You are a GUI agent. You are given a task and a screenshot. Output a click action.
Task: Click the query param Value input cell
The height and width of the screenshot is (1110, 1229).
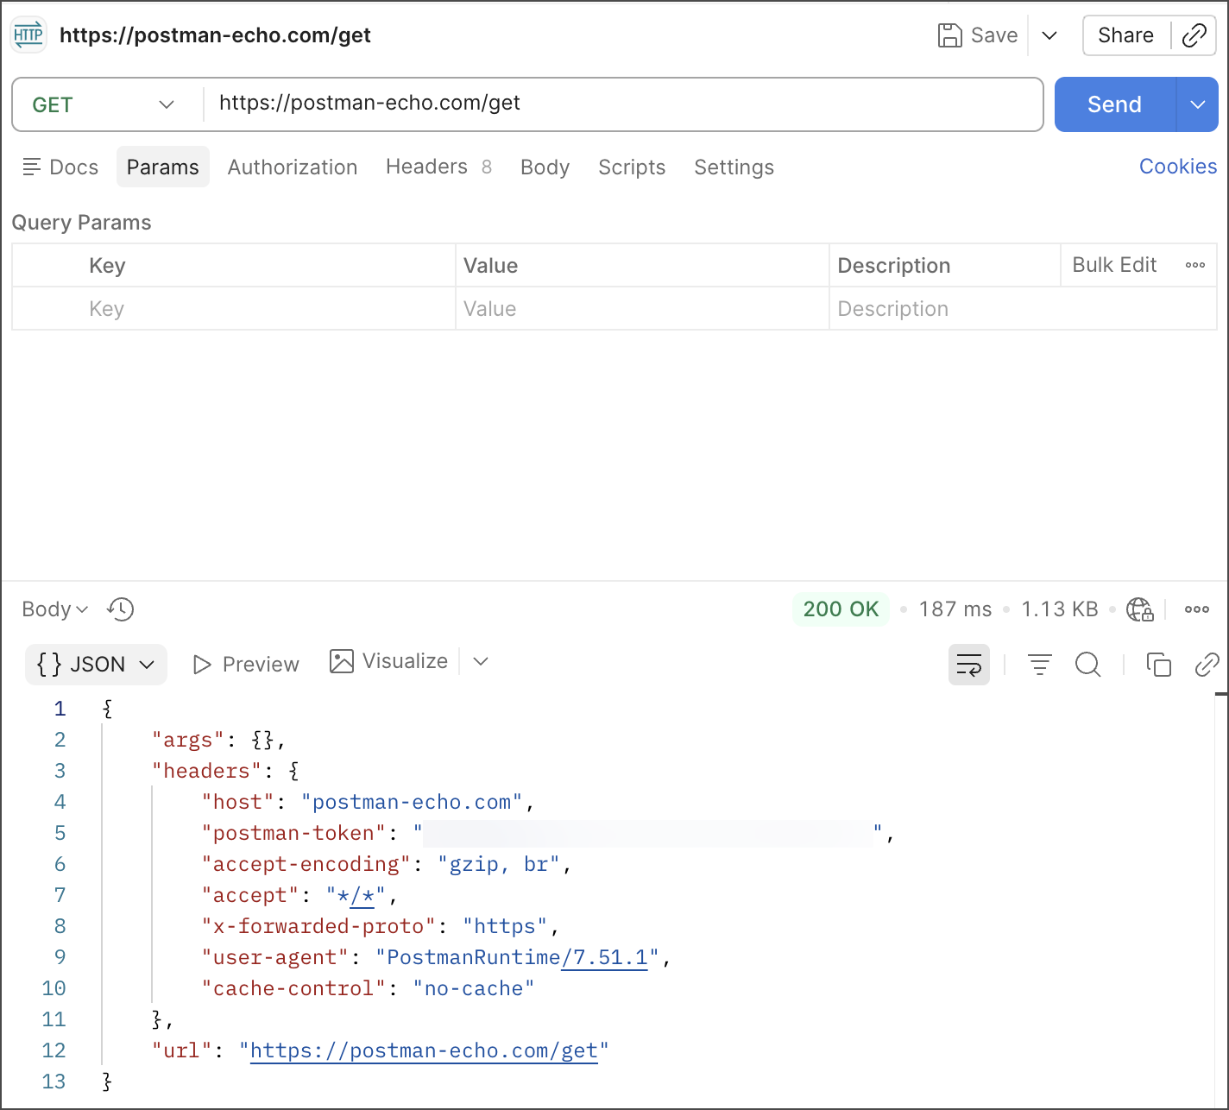(642, 309)
